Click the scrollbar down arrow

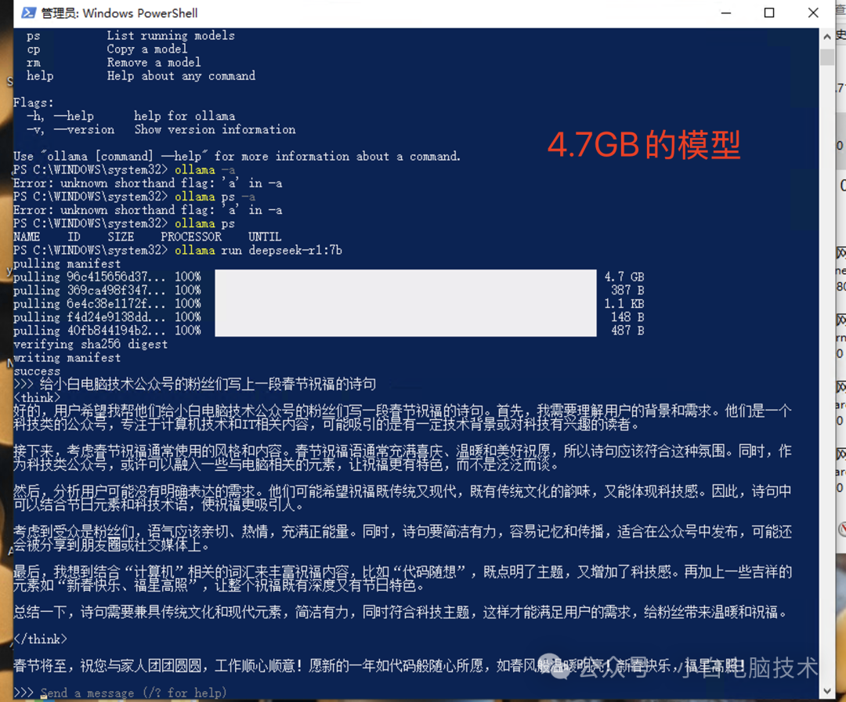tap(827, 691)
